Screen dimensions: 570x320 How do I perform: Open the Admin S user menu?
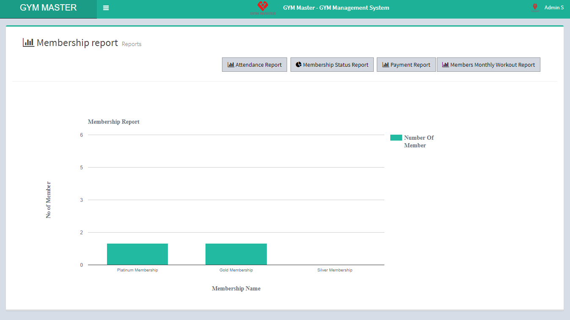click(554, 8)
